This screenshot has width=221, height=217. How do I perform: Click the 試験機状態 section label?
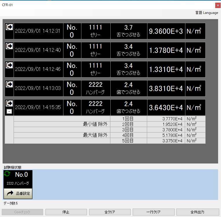[12, 167]
